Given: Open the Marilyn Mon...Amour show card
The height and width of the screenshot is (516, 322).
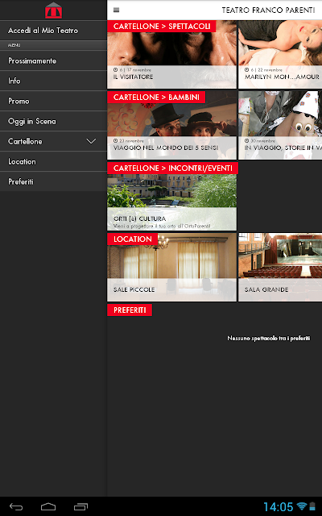Looking at the screenshot, I should [x=280, y=54].
